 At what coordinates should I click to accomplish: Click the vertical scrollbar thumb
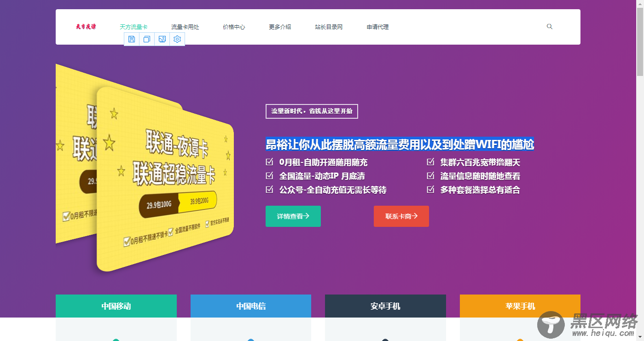640,41
